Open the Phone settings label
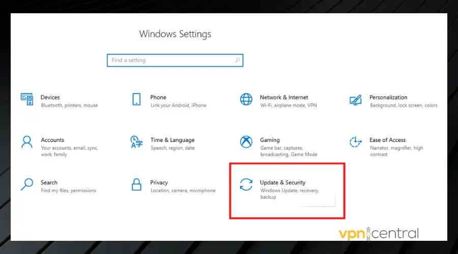Image resolution: width=458 pixels, height=254 pixels. (158, 98)
